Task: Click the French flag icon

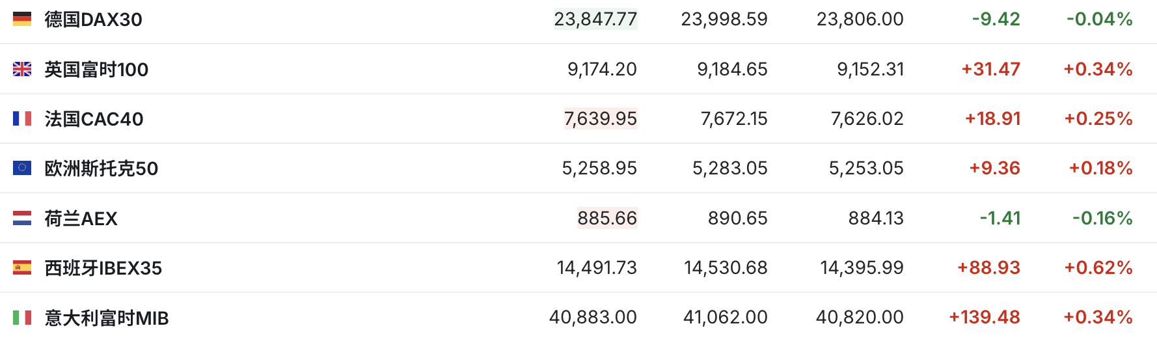Action: pos(22,118)
